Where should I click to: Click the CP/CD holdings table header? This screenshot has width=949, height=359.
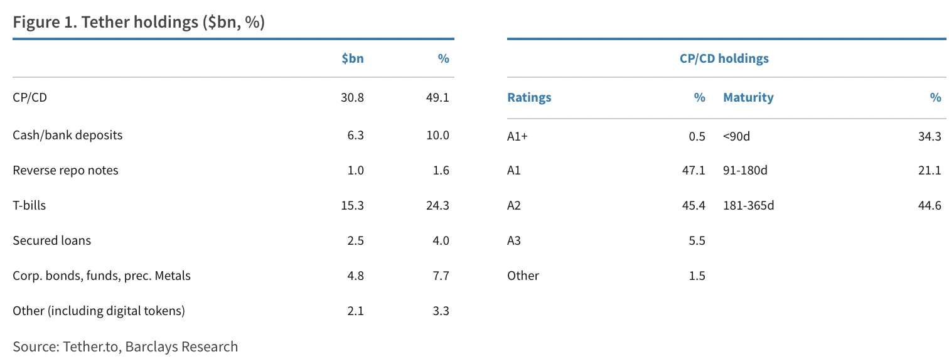click(x=724, y=59)
